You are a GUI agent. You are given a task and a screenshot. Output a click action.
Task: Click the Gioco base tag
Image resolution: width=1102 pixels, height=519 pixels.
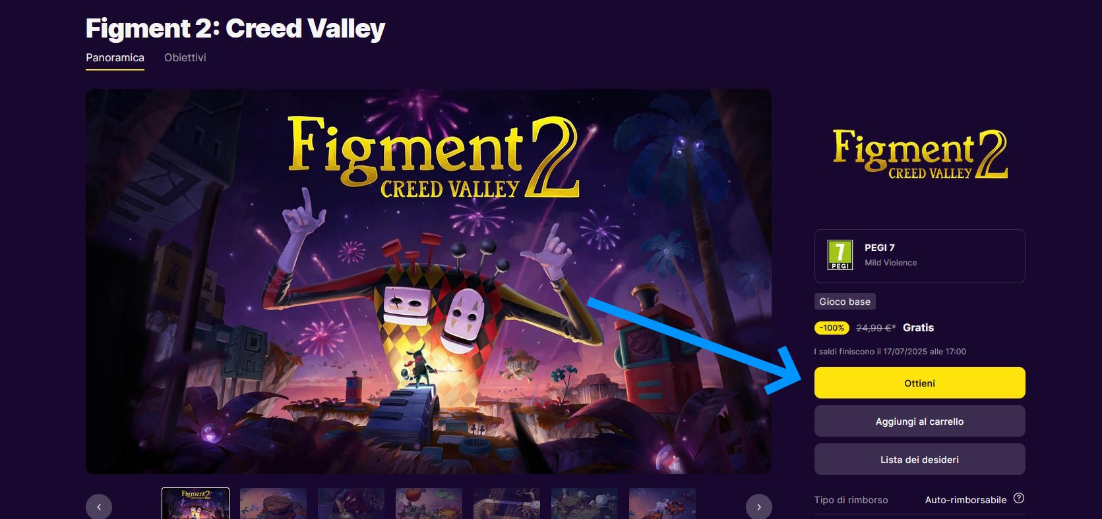coord(845,302)
